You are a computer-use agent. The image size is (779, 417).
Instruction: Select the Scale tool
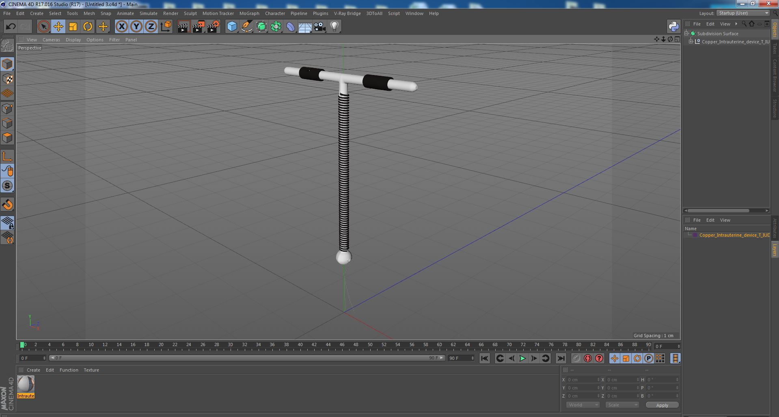(x=73, y=27)
